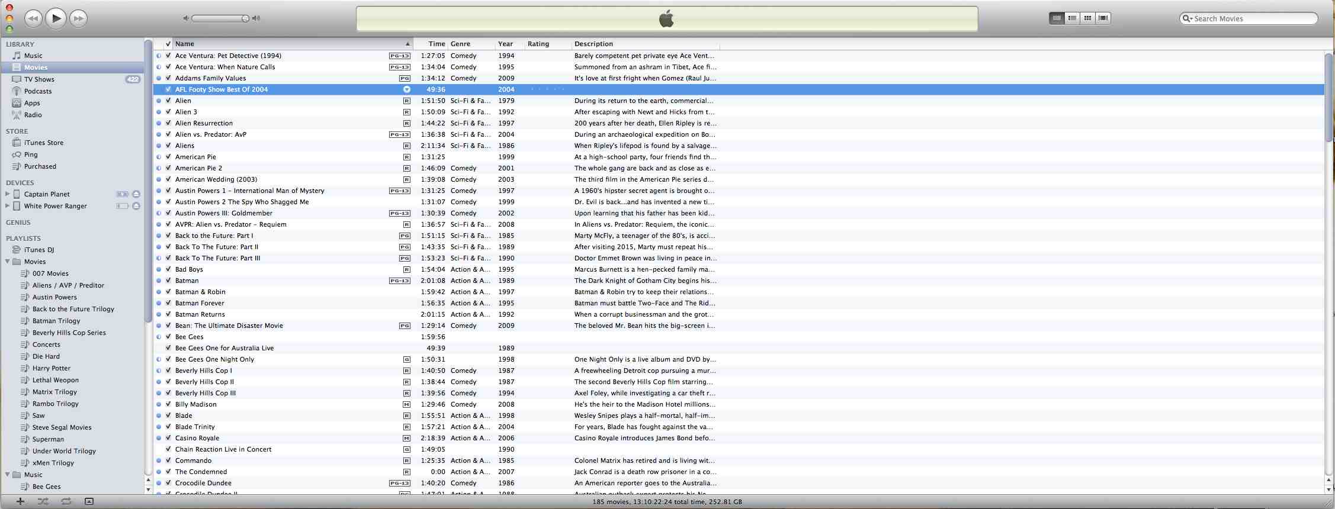Toggle the header check-all checkbox
Viewport: 1335px width, 509px height.
pos(168,44)
